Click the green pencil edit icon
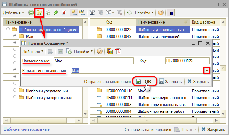229x135 pixels. (x=56, y=13)
